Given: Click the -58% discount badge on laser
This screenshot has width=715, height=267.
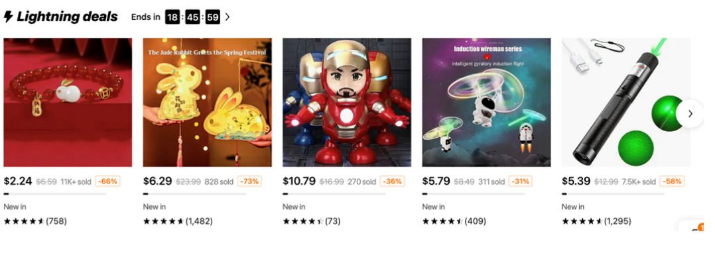Looking at the screenshot, I should point(672,182).
